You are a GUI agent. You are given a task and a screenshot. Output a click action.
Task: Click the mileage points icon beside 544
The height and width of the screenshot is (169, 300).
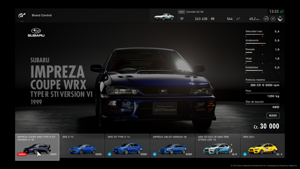click(x=213, y=19)
